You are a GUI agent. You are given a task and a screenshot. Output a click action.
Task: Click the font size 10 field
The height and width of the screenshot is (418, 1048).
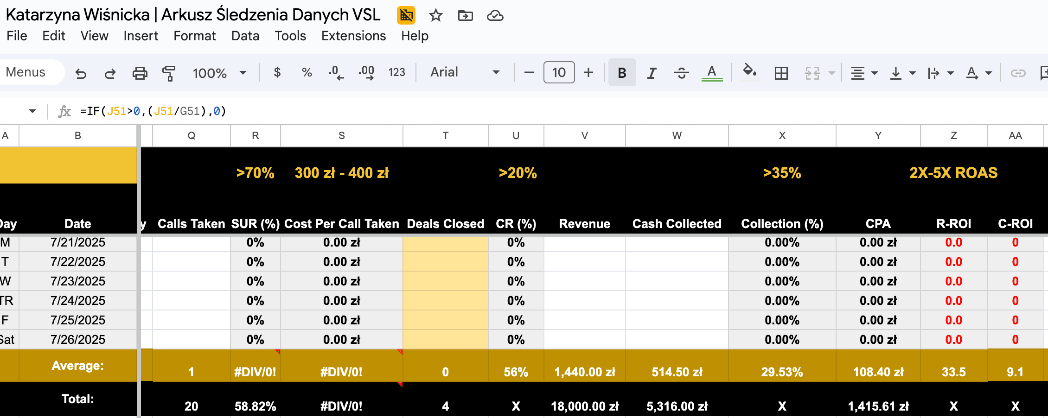tap(559, 72)
